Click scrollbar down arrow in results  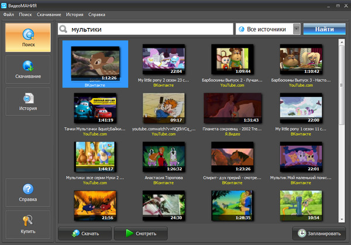[x=342, y=219]
